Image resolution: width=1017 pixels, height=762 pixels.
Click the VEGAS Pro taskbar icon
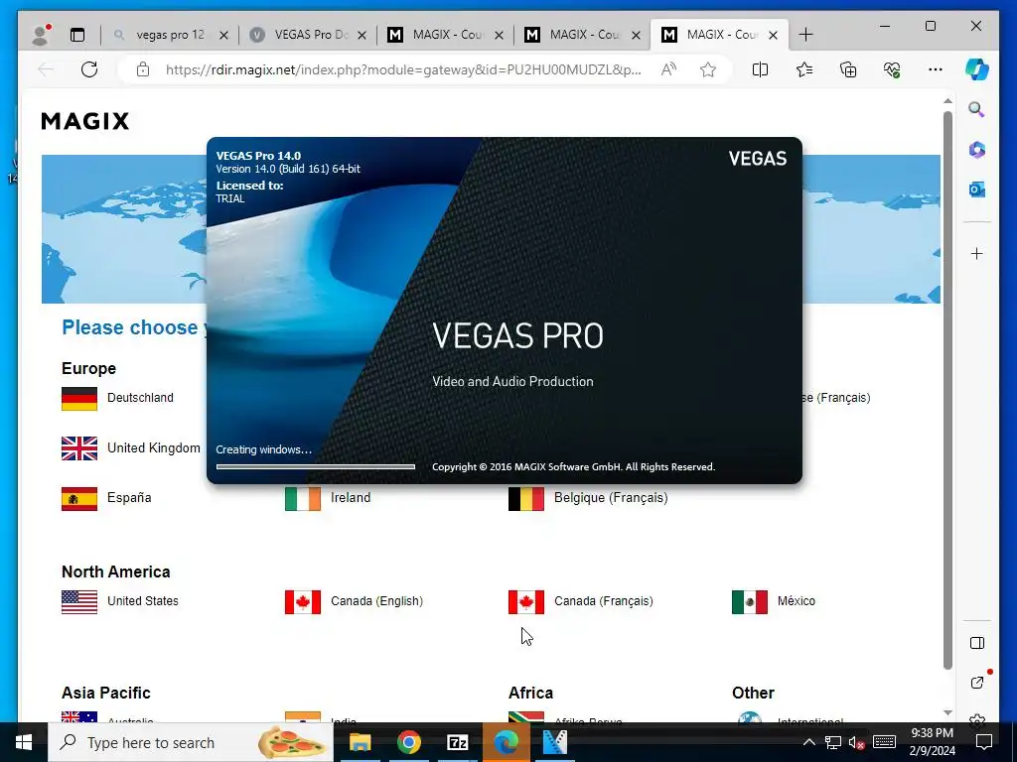click(555, 742)
